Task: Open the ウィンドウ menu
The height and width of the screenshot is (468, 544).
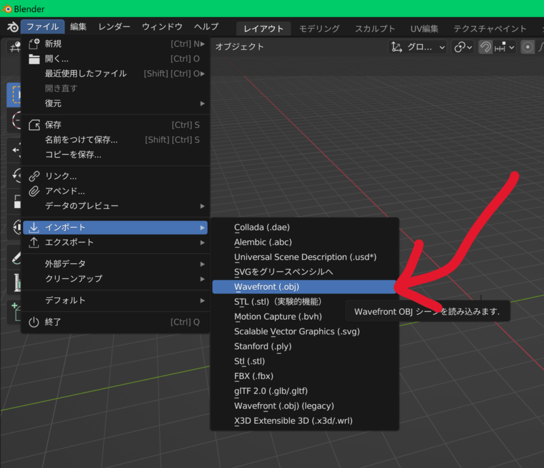Action: [x=162, y=27]
